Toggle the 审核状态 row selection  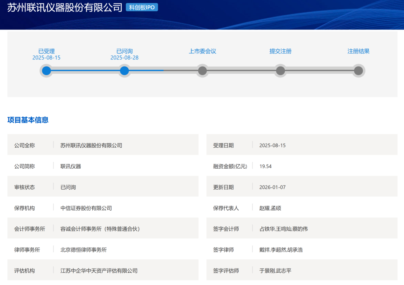102,186
